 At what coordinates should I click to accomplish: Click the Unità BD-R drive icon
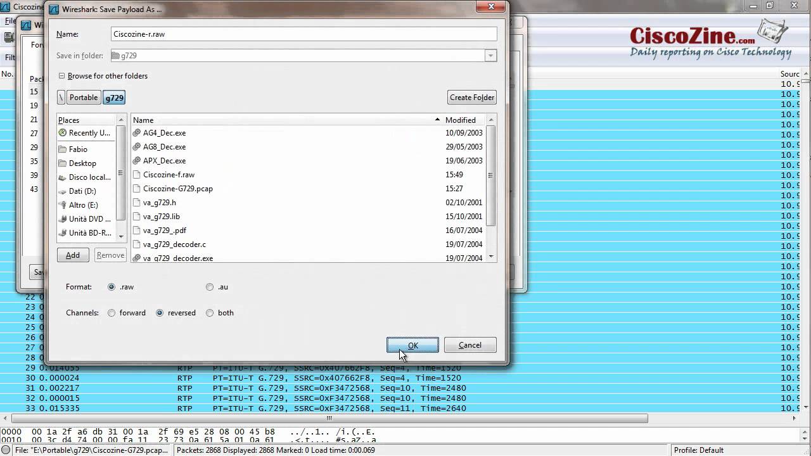pos(62,233)
